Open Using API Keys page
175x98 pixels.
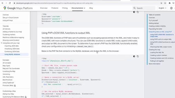point(8,20)
